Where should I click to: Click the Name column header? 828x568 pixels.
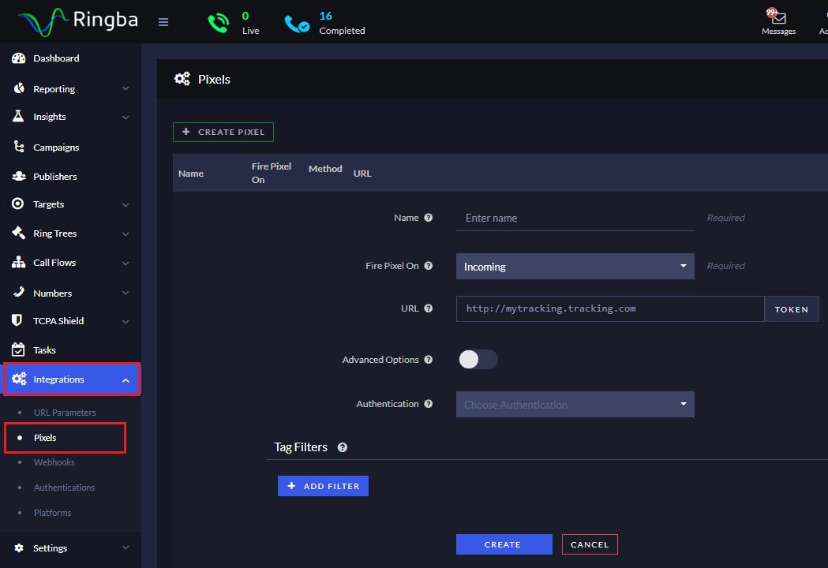191,173
